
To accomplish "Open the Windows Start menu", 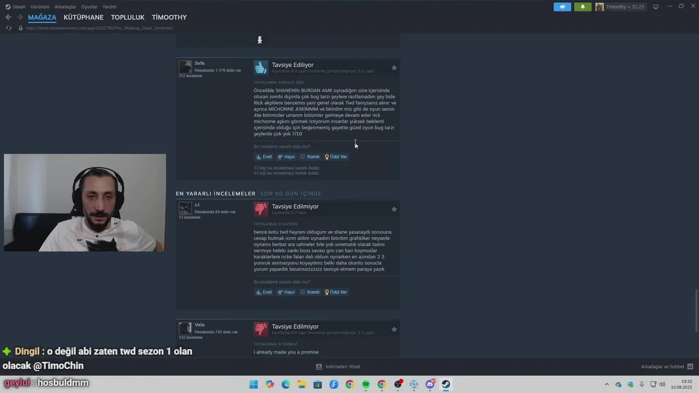I will pos(253,384).
